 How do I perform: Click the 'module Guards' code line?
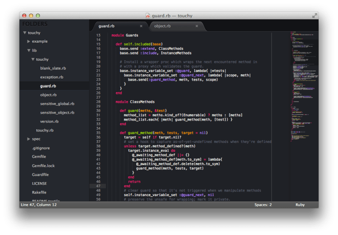[x=125, y=36]
